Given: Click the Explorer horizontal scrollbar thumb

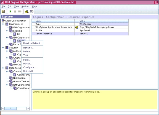Looking at the screenshot, I should [10, 108].
